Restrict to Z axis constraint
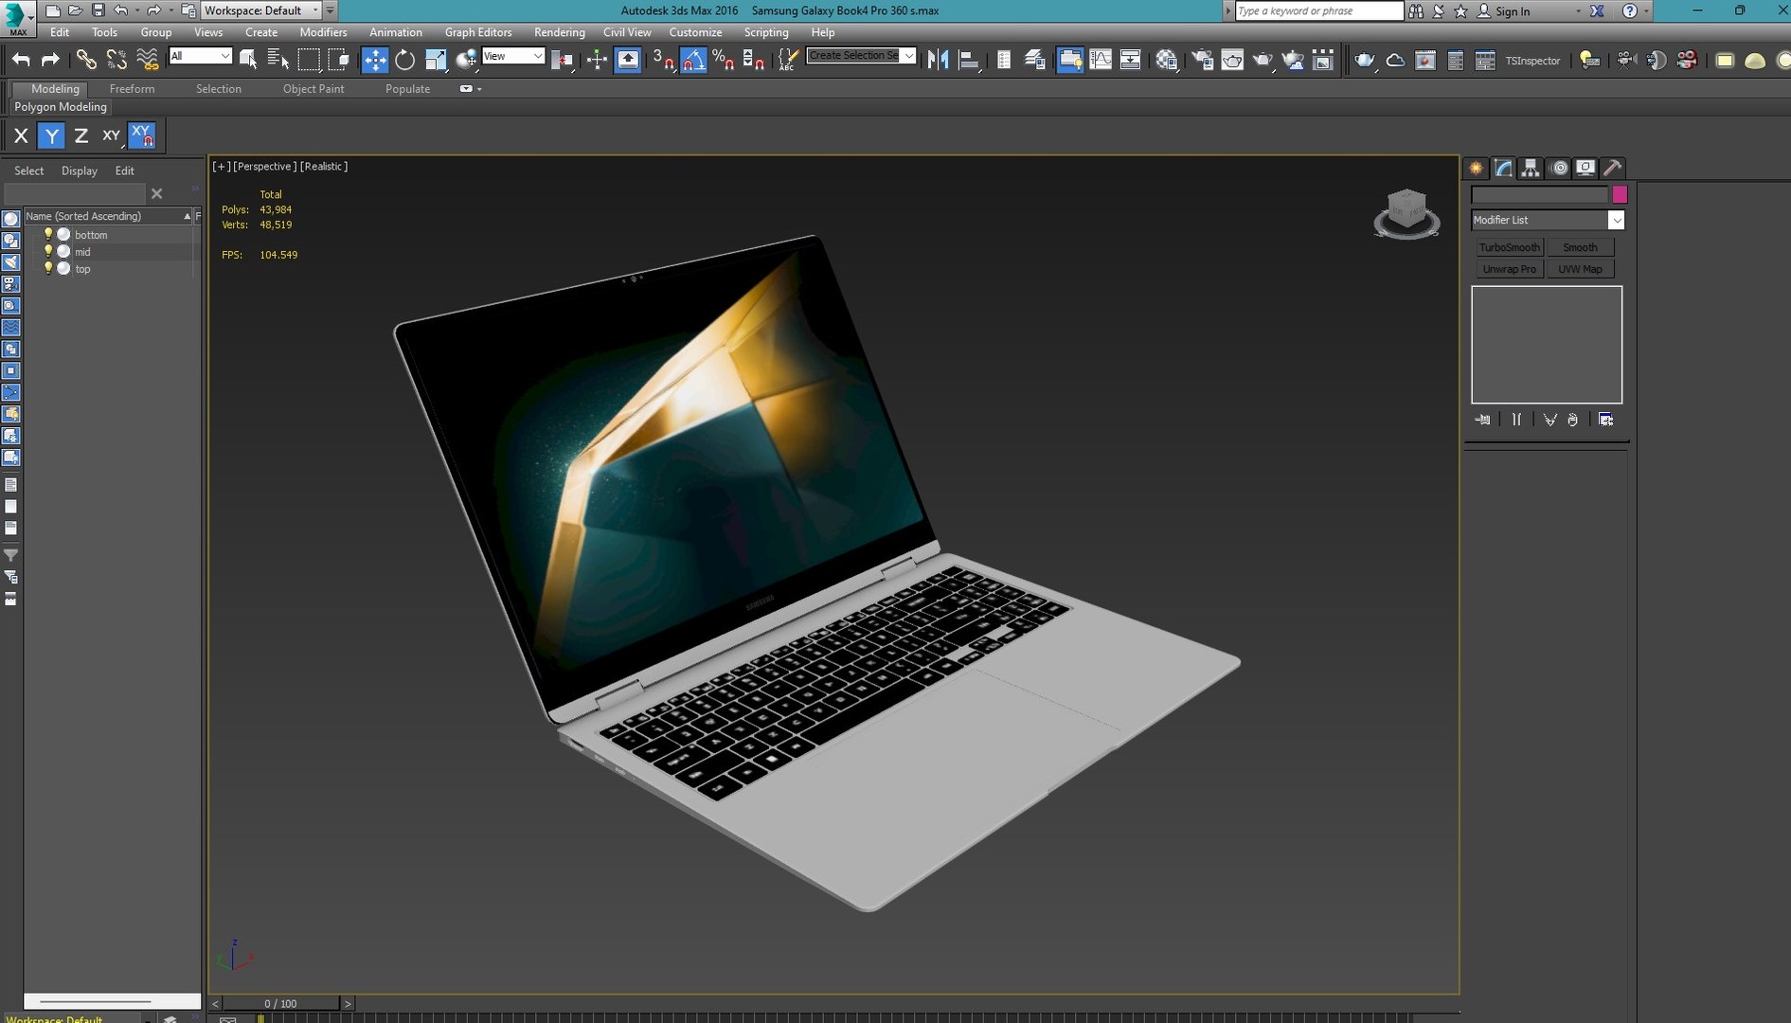1791x1023 pixels. (x=81, y=135)
